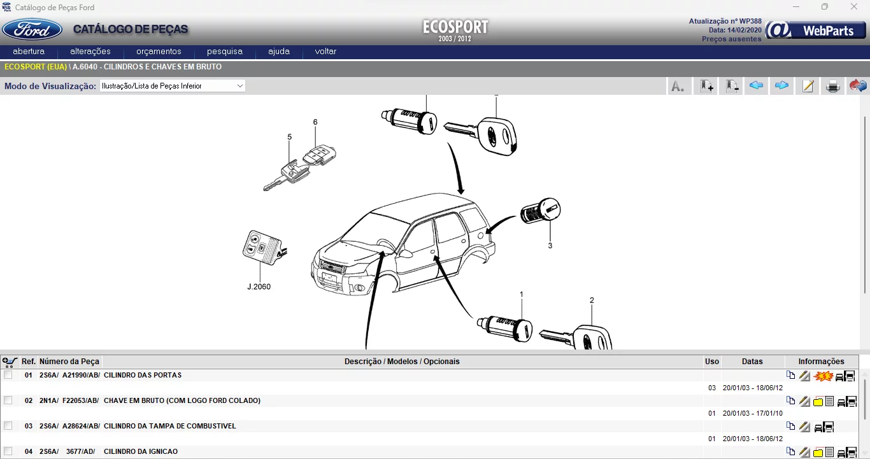Copy the CILINDRO DAS PORTAS part number icon

790,376
